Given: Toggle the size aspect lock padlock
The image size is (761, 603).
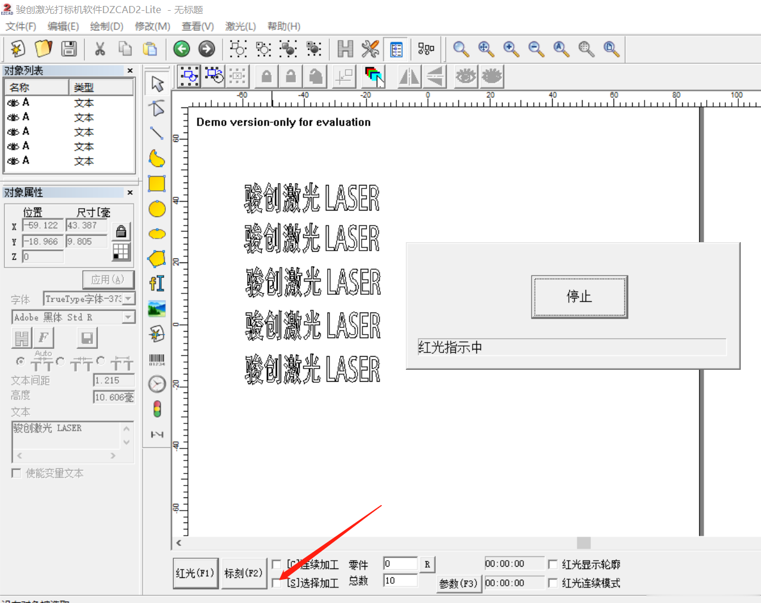Looking at the screenshot, I should point(121,231).
